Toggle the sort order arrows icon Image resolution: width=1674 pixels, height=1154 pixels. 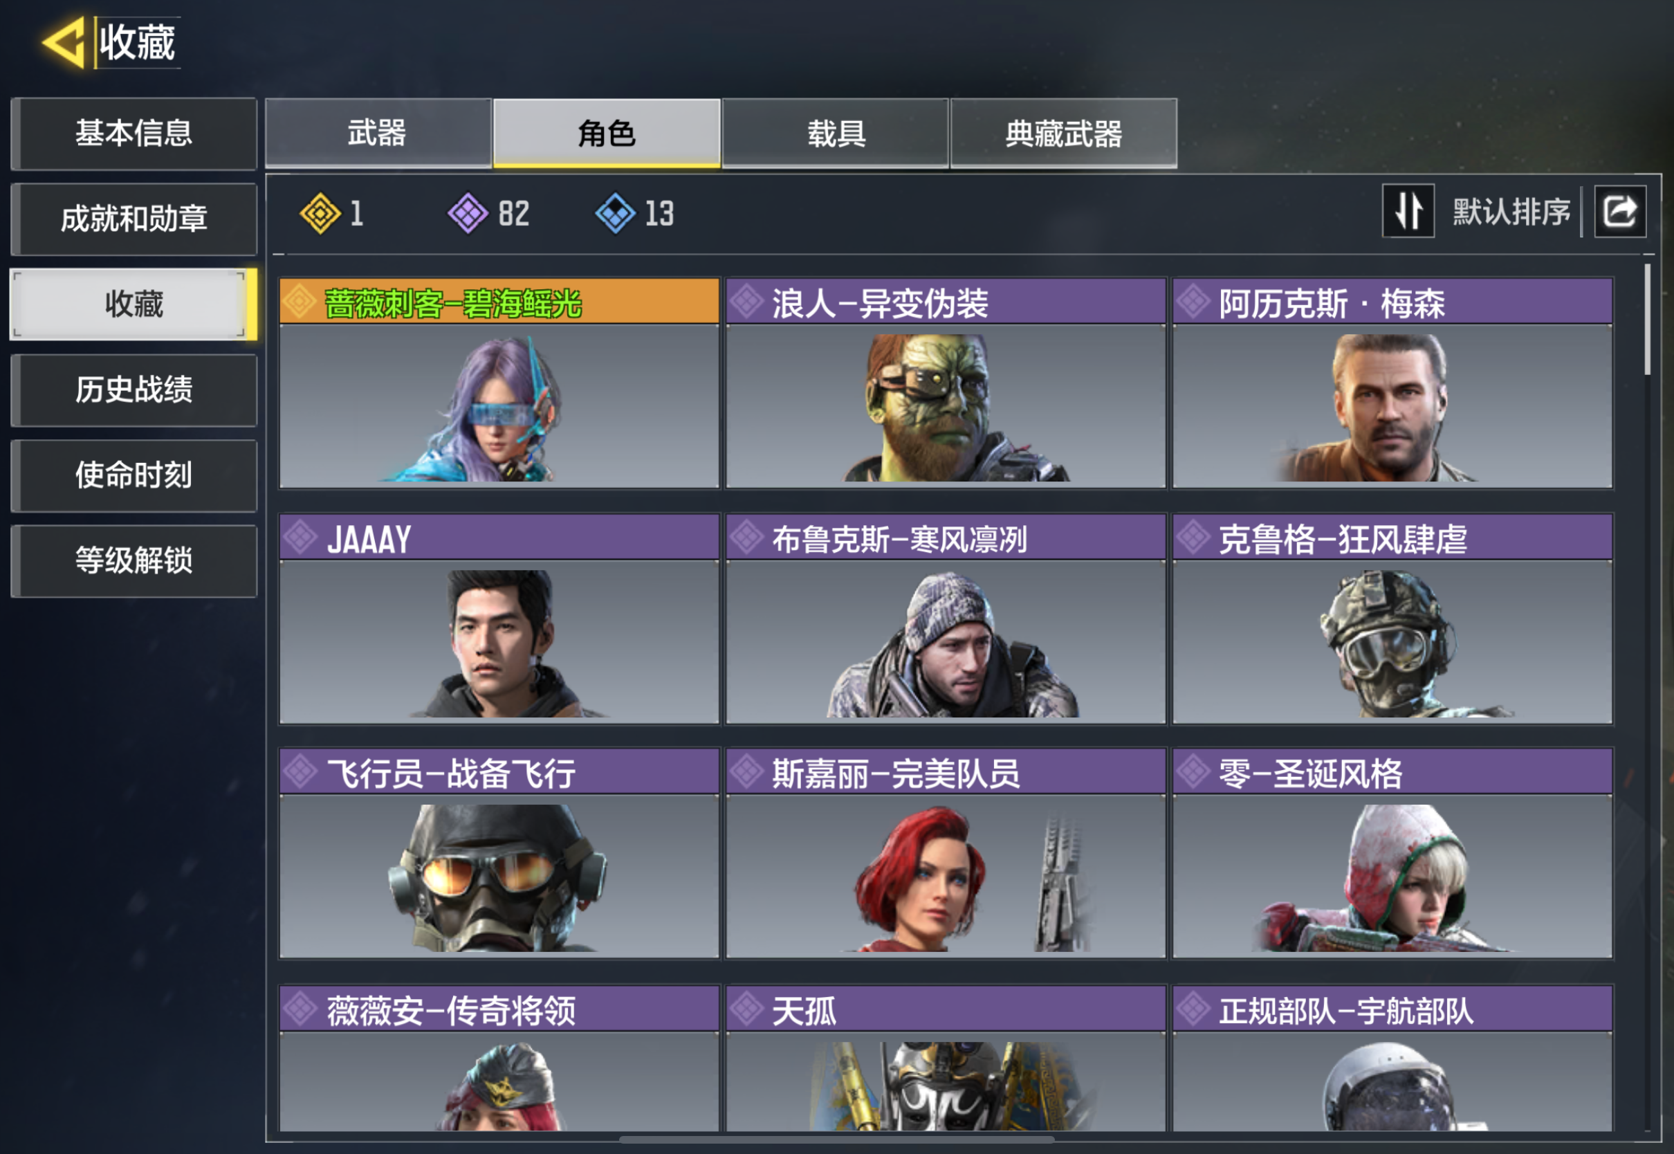[x=1408, y=211]
